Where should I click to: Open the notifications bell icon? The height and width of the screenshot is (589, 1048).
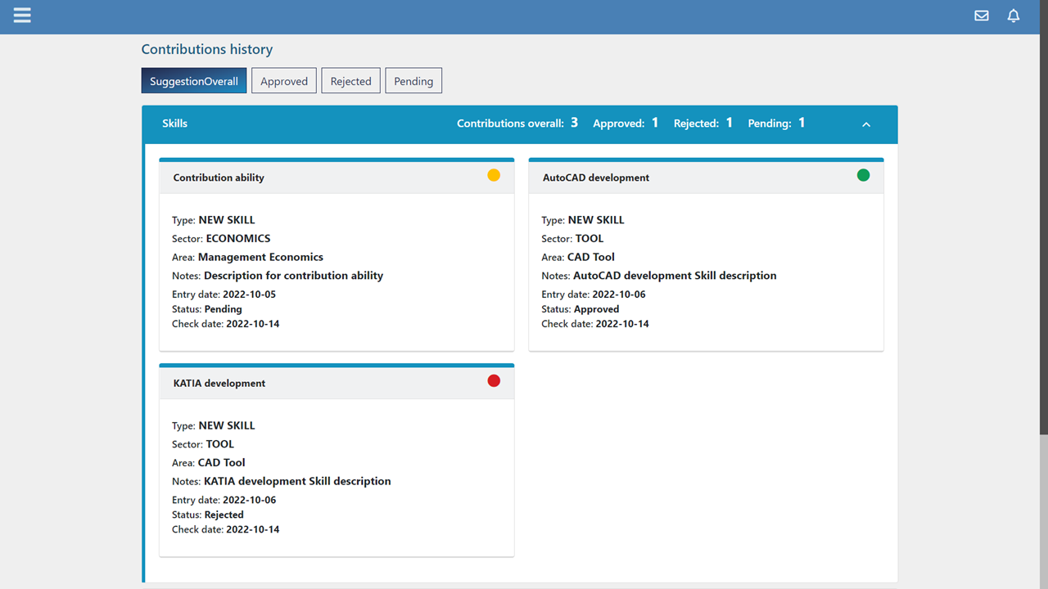click(x=1014, y=16)
